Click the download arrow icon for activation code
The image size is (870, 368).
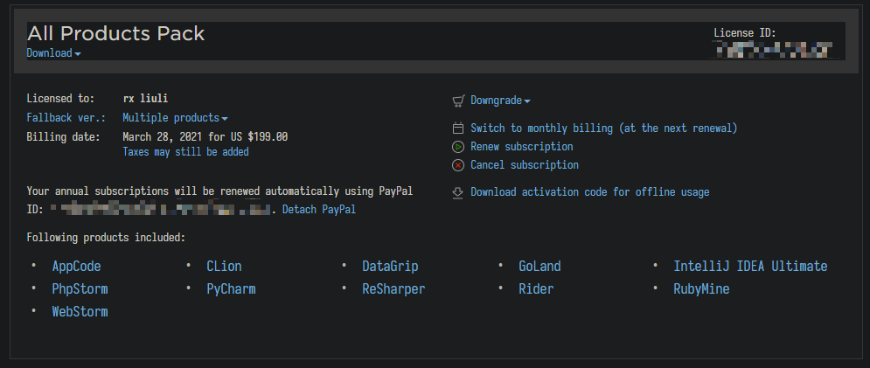458,192
